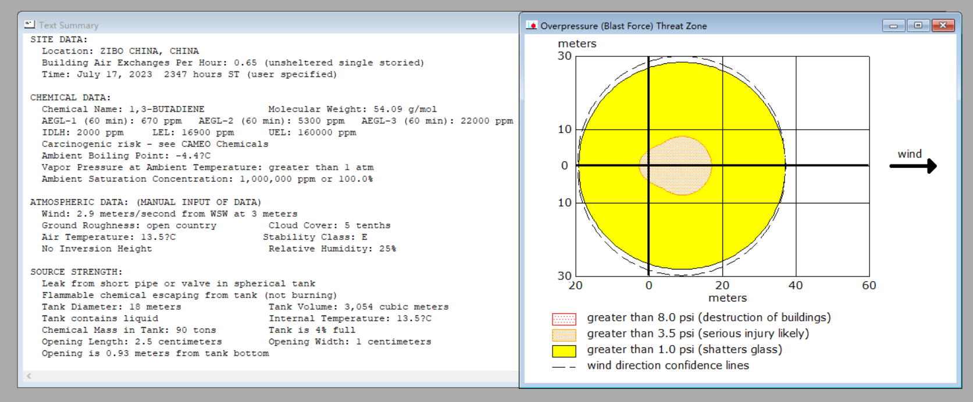973x402 pixels.
Task: Click the Overpressure Threat Zone title text
Action: (x=623, y=26)
